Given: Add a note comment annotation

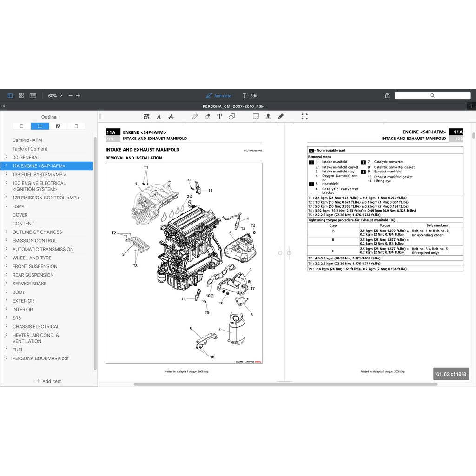Looking at the screenshot, I should point(256,117).
